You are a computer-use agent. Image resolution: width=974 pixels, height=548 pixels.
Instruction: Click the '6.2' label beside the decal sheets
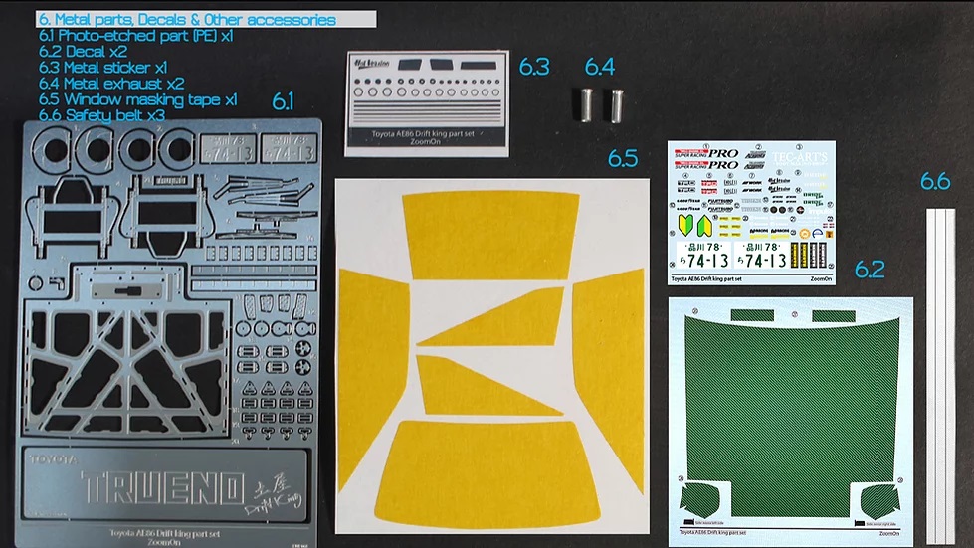coord(870,270)
